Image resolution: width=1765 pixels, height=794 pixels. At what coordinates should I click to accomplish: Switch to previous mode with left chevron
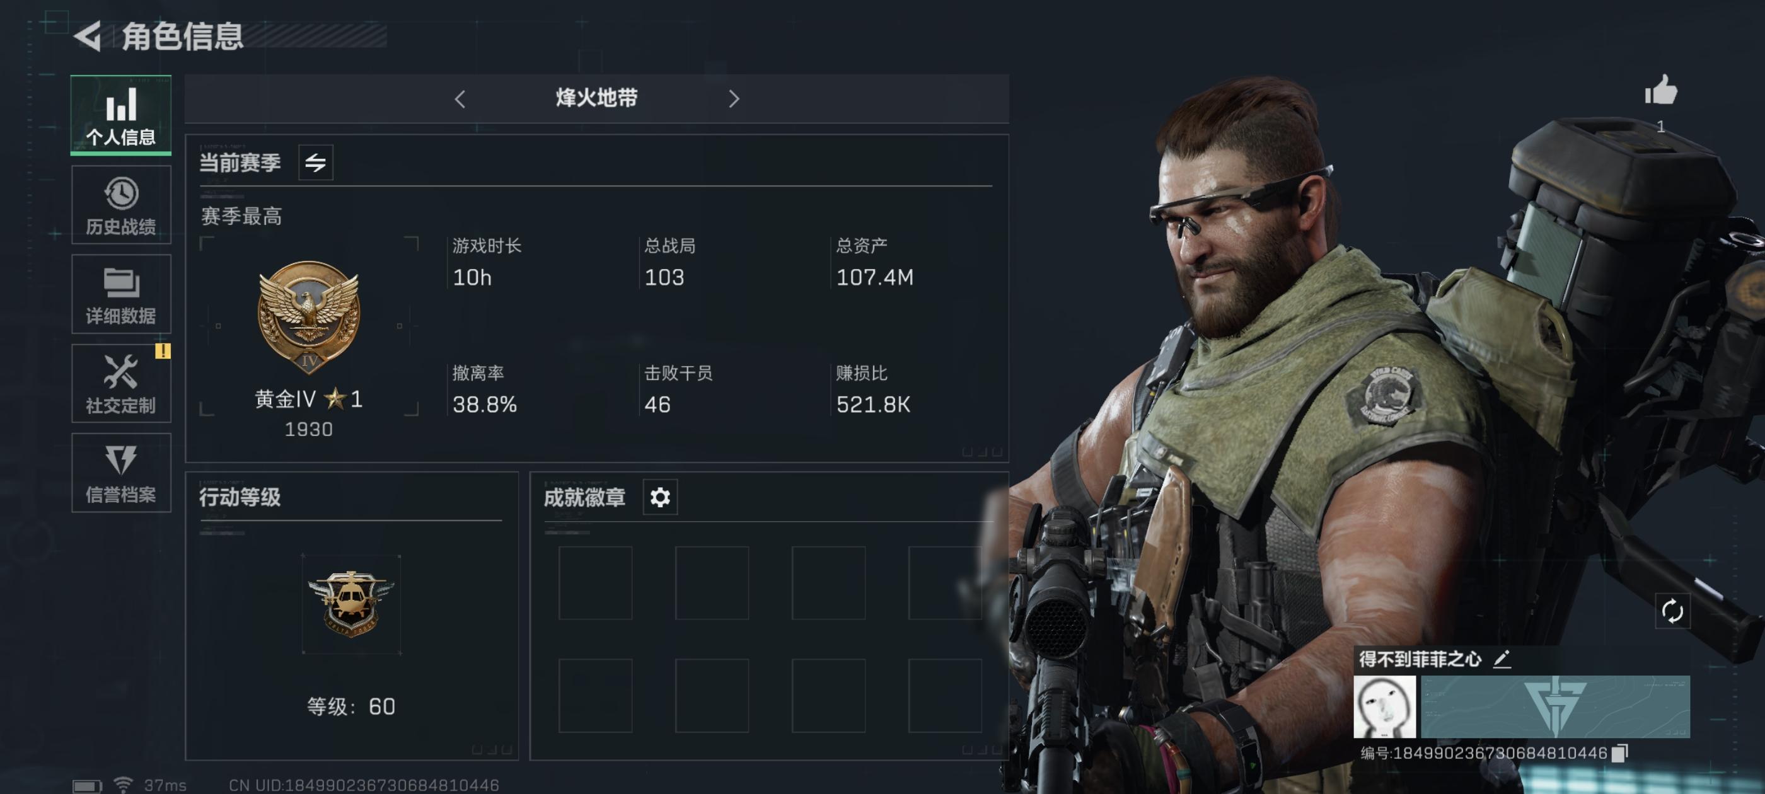460,100
